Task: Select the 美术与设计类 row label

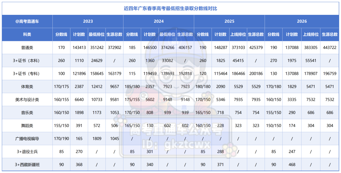Action: 27,100
